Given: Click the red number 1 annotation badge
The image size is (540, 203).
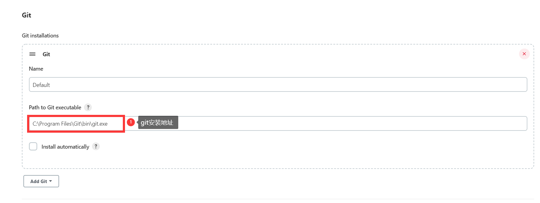Looking at the screenshot, I should point(131,122).
